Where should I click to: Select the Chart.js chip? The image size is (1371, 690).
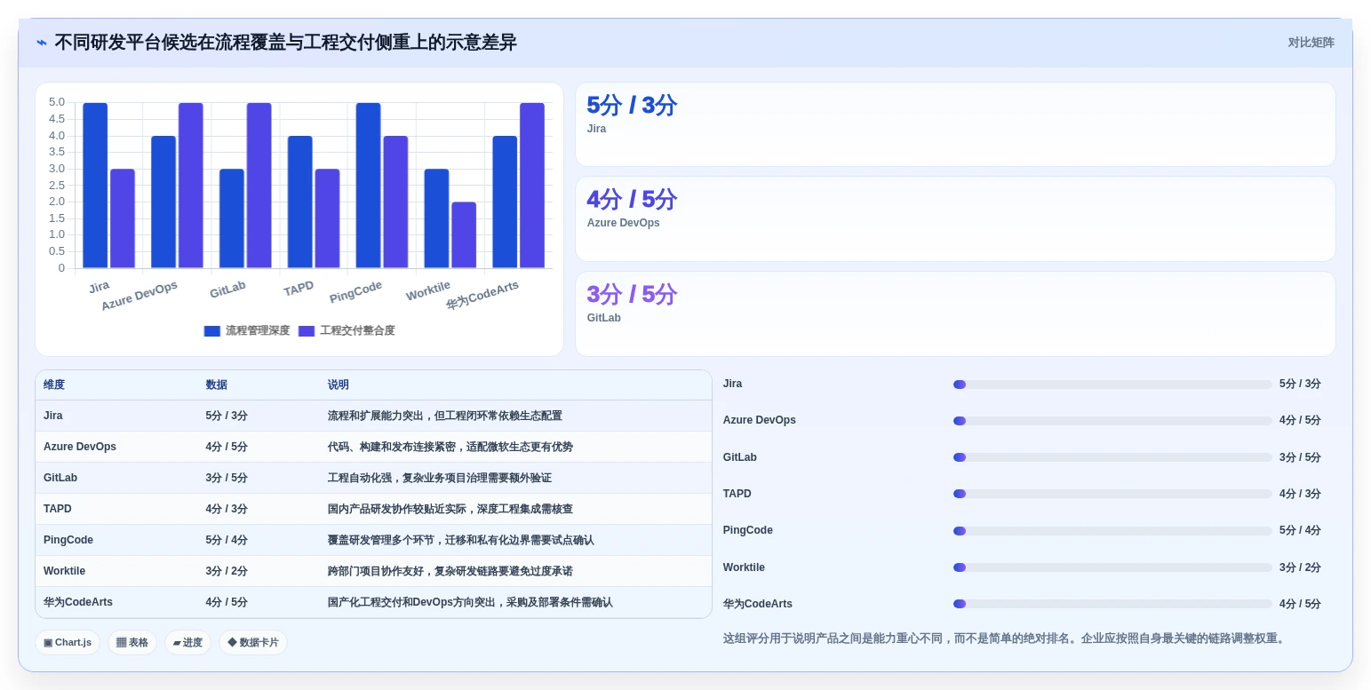(x=68, y=642)
